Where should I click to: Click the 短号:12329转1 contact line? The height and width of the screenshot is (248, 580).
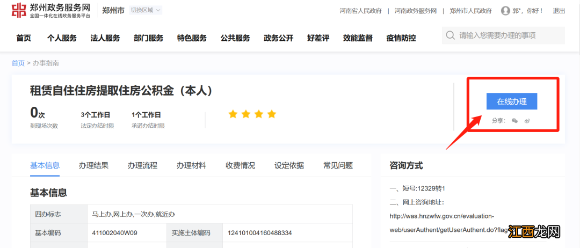coord(417,188)
